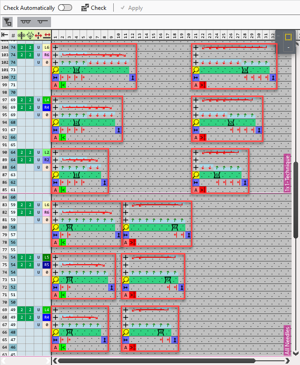Click the jump-to-start arrow column header

click(x=5, y=35)
